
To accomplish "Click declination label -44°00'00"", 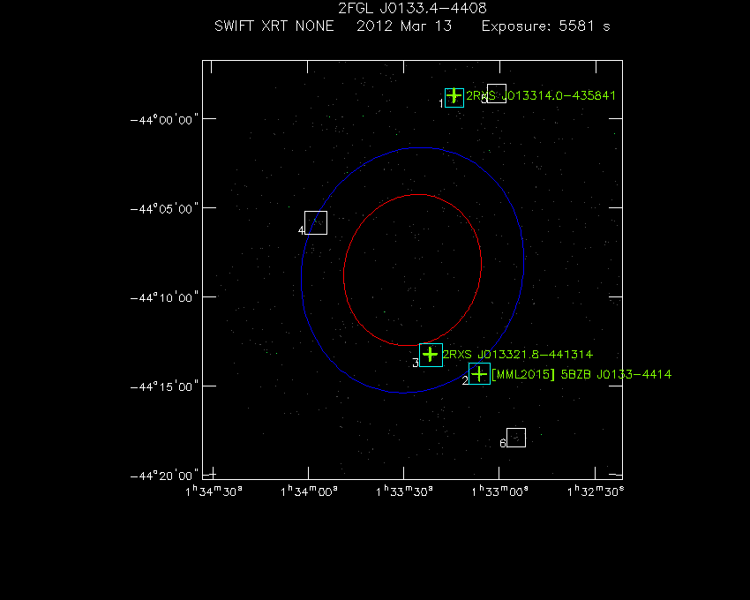I will (164, 120).
